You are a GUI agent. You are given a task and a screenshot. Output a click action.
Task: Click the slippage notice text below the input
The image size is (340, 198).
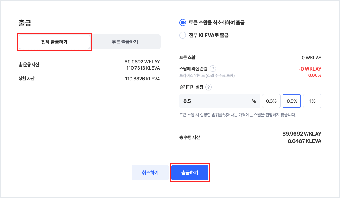coord(237,115)
